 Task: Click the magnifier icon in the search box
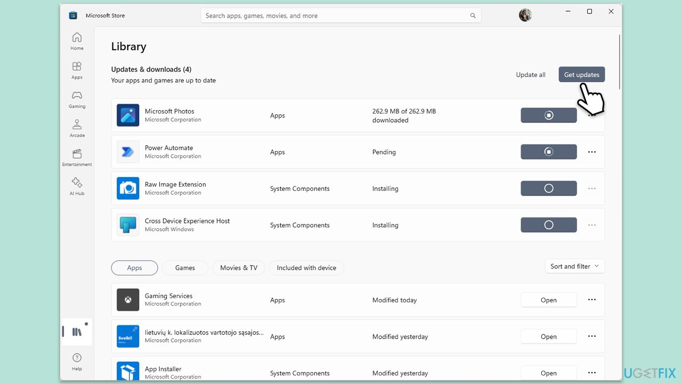[x=473, y=15]
